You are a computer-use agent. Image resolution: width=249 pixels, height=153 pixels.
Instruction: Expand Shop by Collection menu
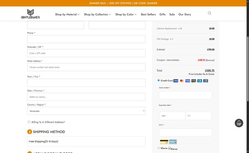tap(97, 14)
